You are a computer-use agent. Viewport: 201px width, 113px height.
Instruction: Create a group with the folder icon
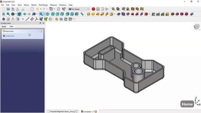point(61,19)
